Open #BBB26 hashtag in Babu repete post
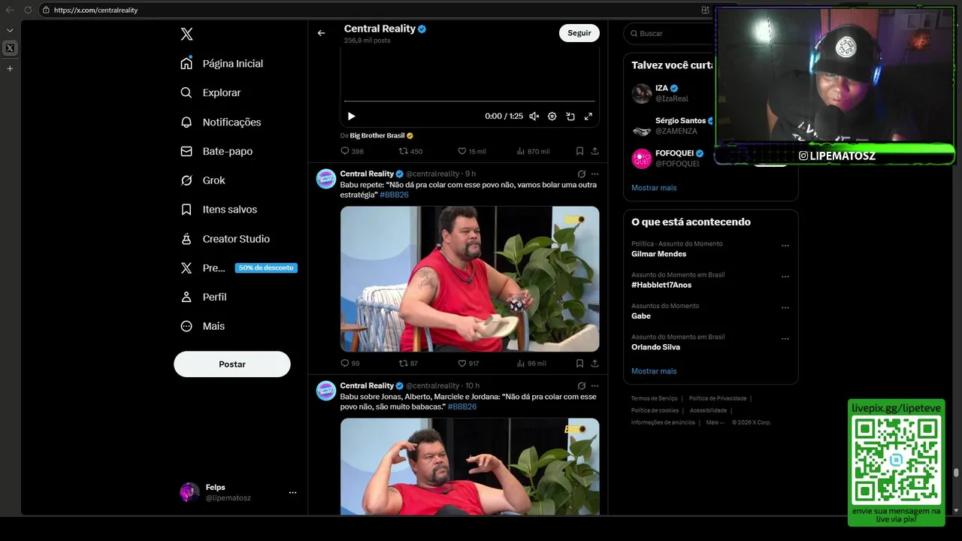 pyautogui.click(x=394, y=195)
